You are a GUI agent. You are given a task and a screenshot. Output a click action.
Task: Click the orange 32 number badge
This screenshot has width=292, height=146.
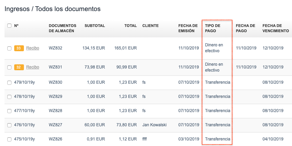(x=19, y=67)
